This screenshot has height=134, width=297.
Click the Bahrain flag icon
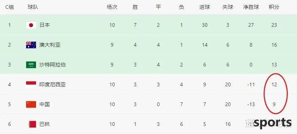click(32, 124)
